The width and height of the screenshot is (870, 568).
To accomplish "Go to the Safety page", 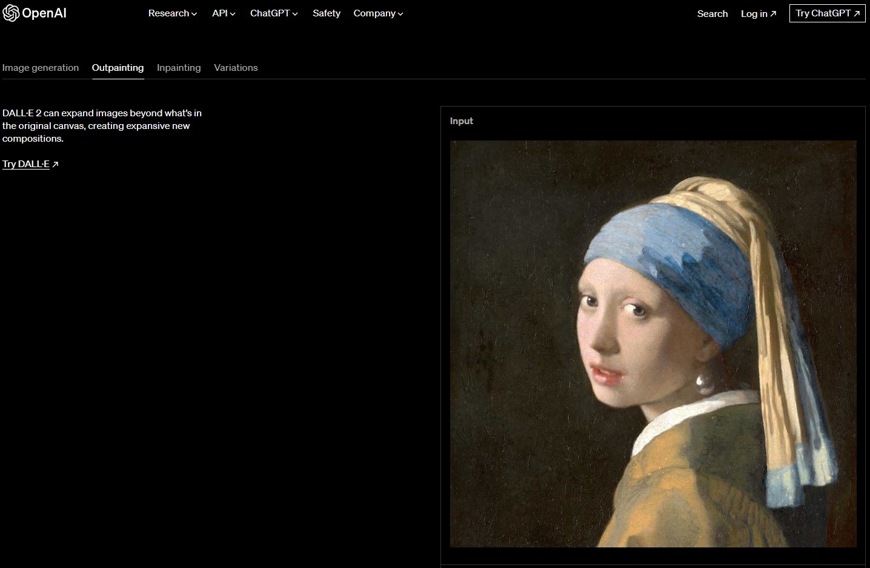I will pyautogui.click(x=327, y=13).
